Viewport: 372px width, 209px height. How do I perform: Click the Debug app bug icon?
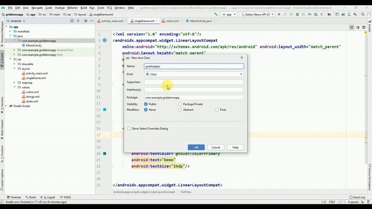coord(297,15)
